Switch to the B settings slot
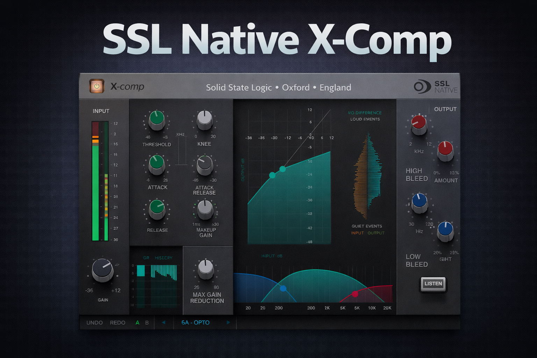This screenshot has width=537, height=358. point(147,323)
